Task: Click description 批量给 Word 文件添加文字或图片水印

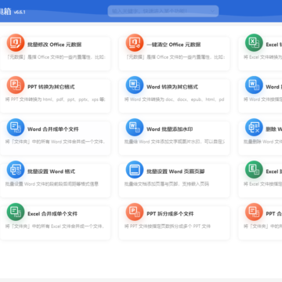Action: pos(175,142)
